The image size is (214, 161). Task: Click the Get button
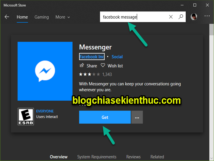[x=105, y=117]
